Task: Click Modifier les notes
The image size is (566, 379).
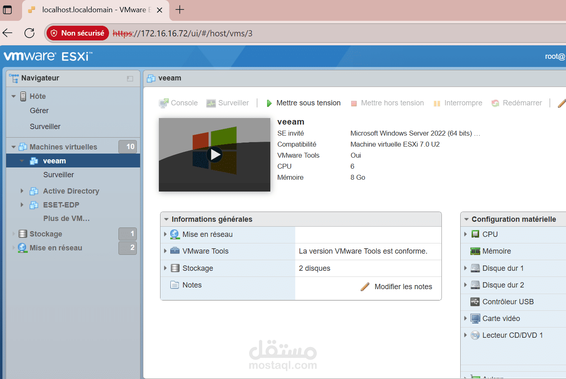Action: point(397,287)
